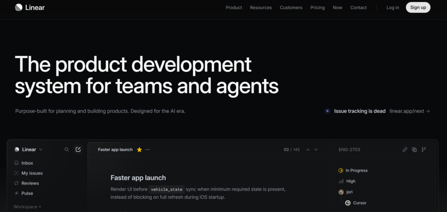Toggle the favorite star for Faster app launch
447x212 pixels.
pyautogui.click(x=139, y=150)
